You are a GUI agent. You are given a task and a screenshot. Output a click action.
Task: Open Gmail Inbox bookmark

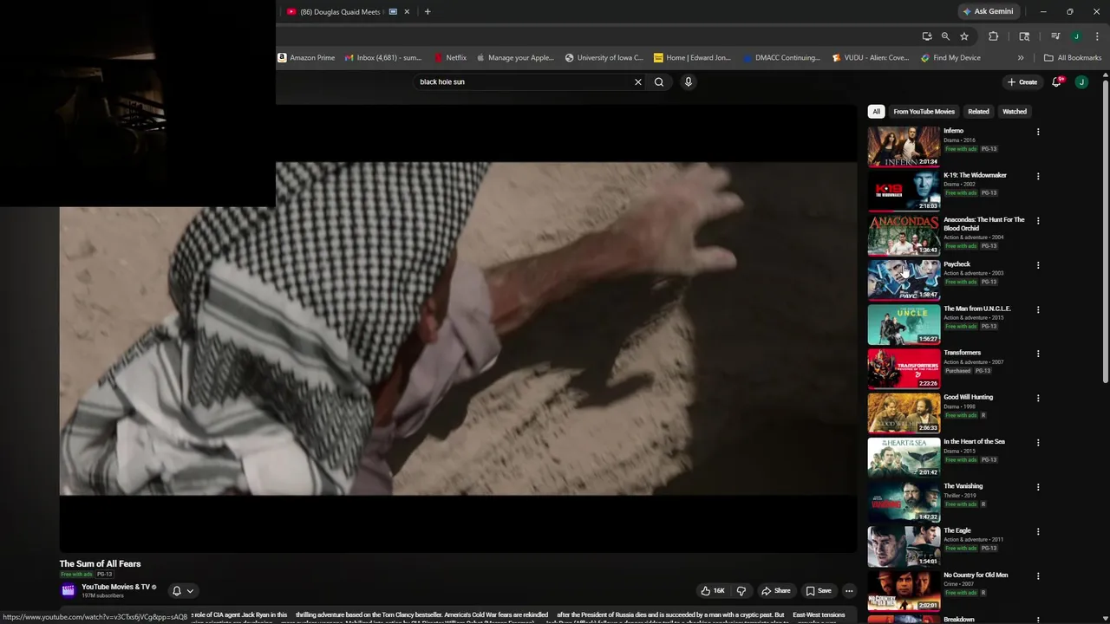pos(382,58)
